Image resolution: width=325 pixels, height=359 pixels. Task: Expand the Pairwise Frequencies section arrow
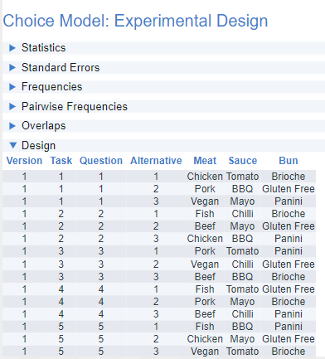[x=12, y=107]
